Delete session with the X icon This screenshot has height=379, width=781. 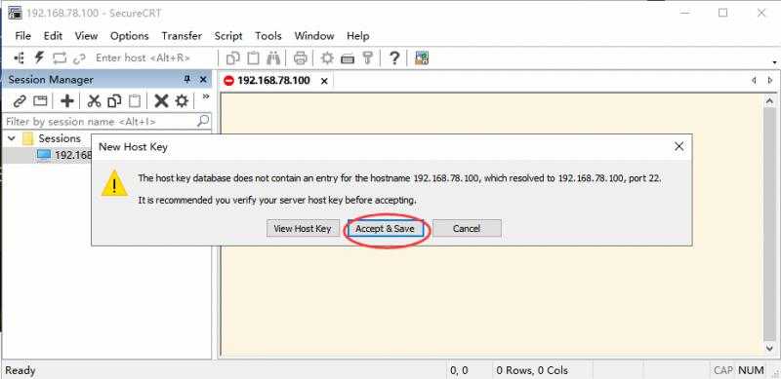tap(161, 101)
